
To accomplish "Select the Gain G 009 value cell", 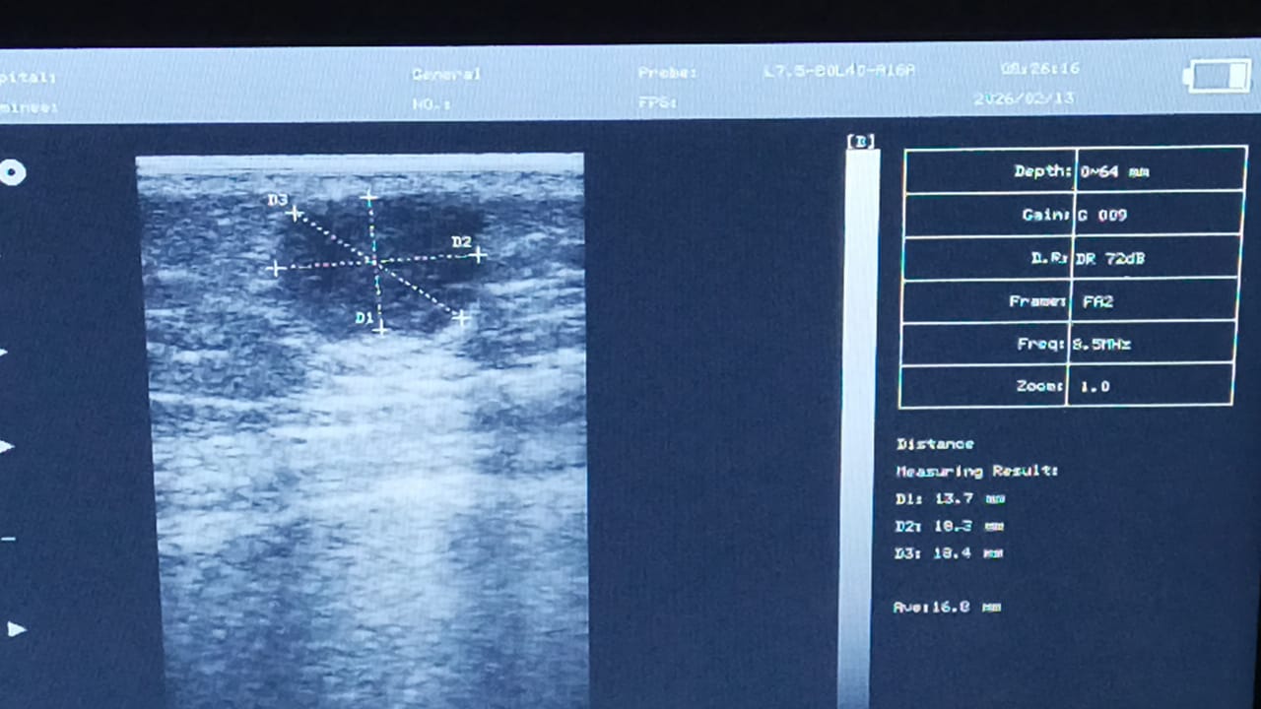I will (1157, 215).
